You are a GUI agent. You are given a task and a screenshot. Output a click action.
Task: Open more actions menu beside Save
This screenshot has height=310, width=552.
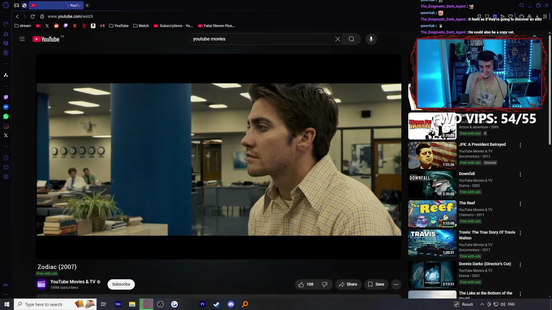(396, 284)
